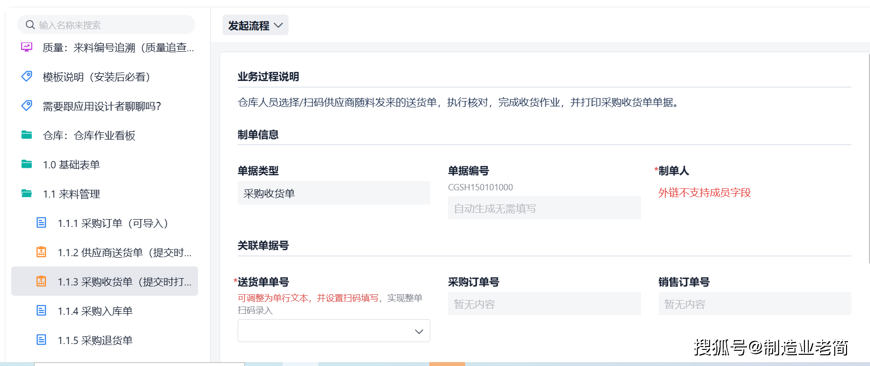870x366 pixels.
Task: Click the orange workflow icon of 1.1.2 供应商送货单
Action: click(x=42, y=252)
